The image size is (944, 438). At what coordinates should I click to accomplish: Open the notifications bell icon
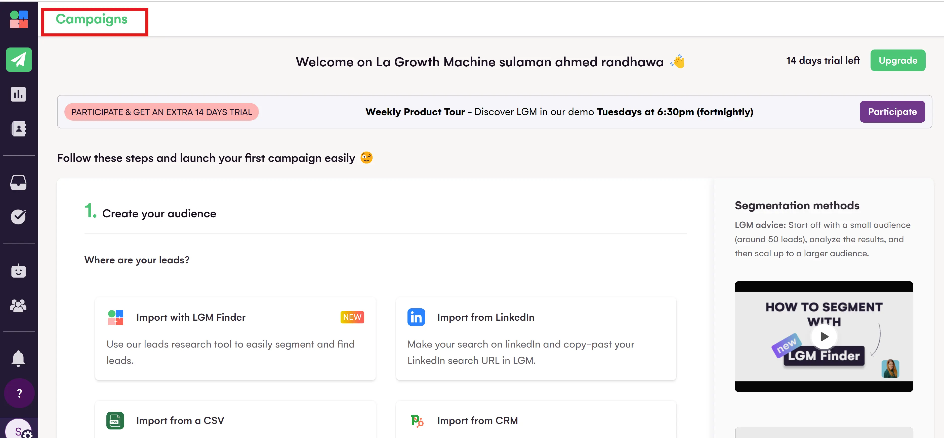[x=18, y=358]
